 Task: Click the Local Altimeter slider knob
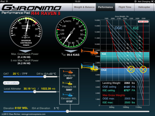tap(35, 92)
